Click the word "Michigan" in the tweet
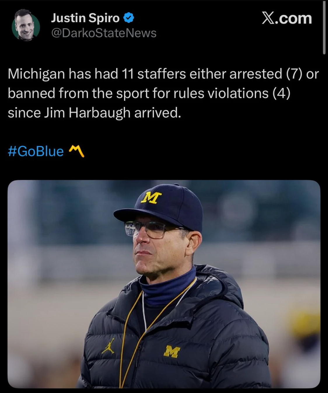 [x=36, y=74]
